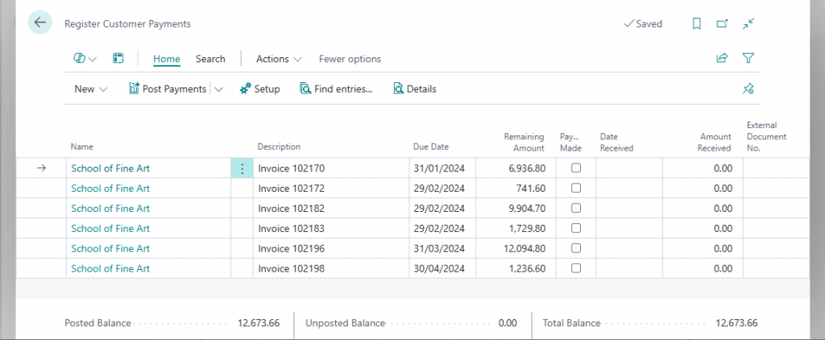Expand the Post Payments dropdown arrow
This screenshot has height=340, width=825.
(218, 89)
